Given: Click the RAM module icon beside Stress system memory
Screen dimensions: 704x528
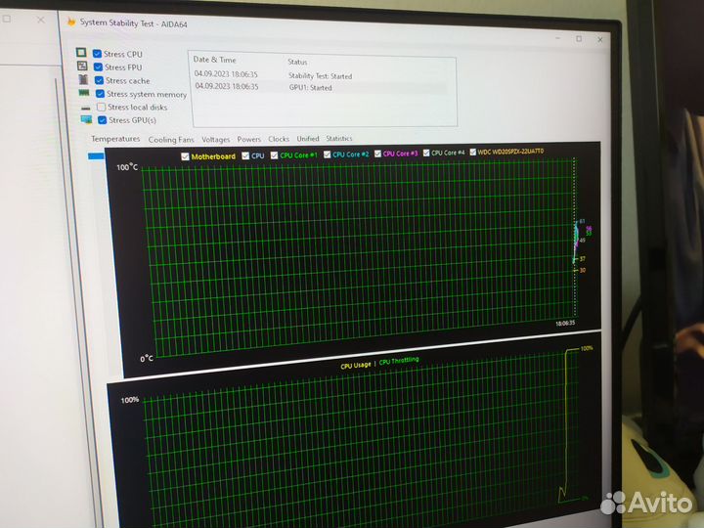Looking at the screenshot, I should click(x=84, y=93).
